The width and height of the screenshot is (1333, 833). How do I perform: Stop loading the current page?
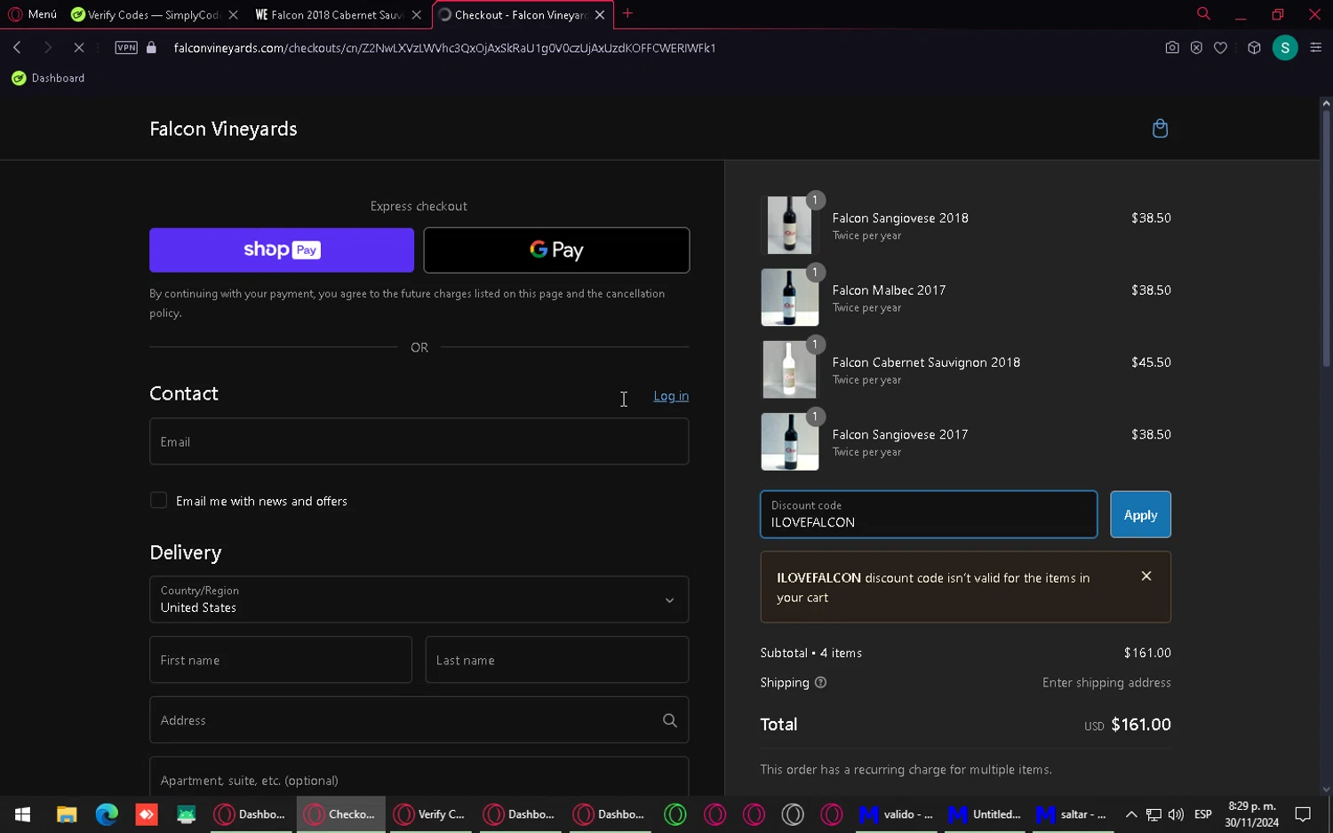click(x=78, y=48)
